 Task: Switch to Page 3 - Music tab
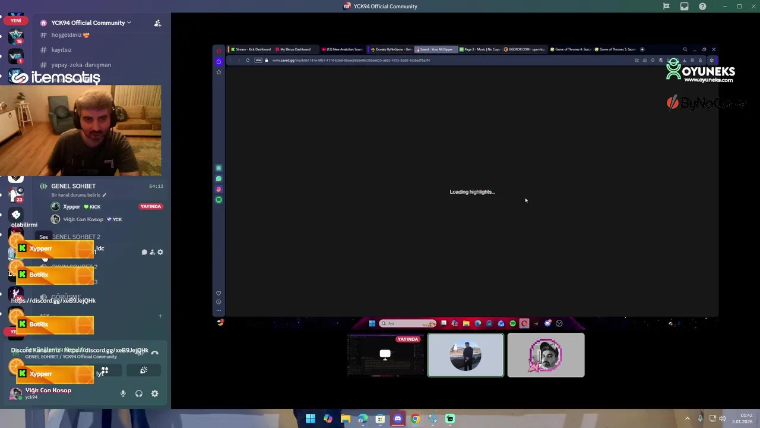click(480, 49)
